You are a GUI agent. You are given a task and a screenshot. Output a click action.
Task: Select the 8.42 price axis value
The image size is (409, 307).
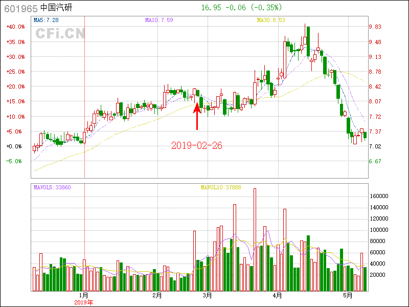coord(375,86)
